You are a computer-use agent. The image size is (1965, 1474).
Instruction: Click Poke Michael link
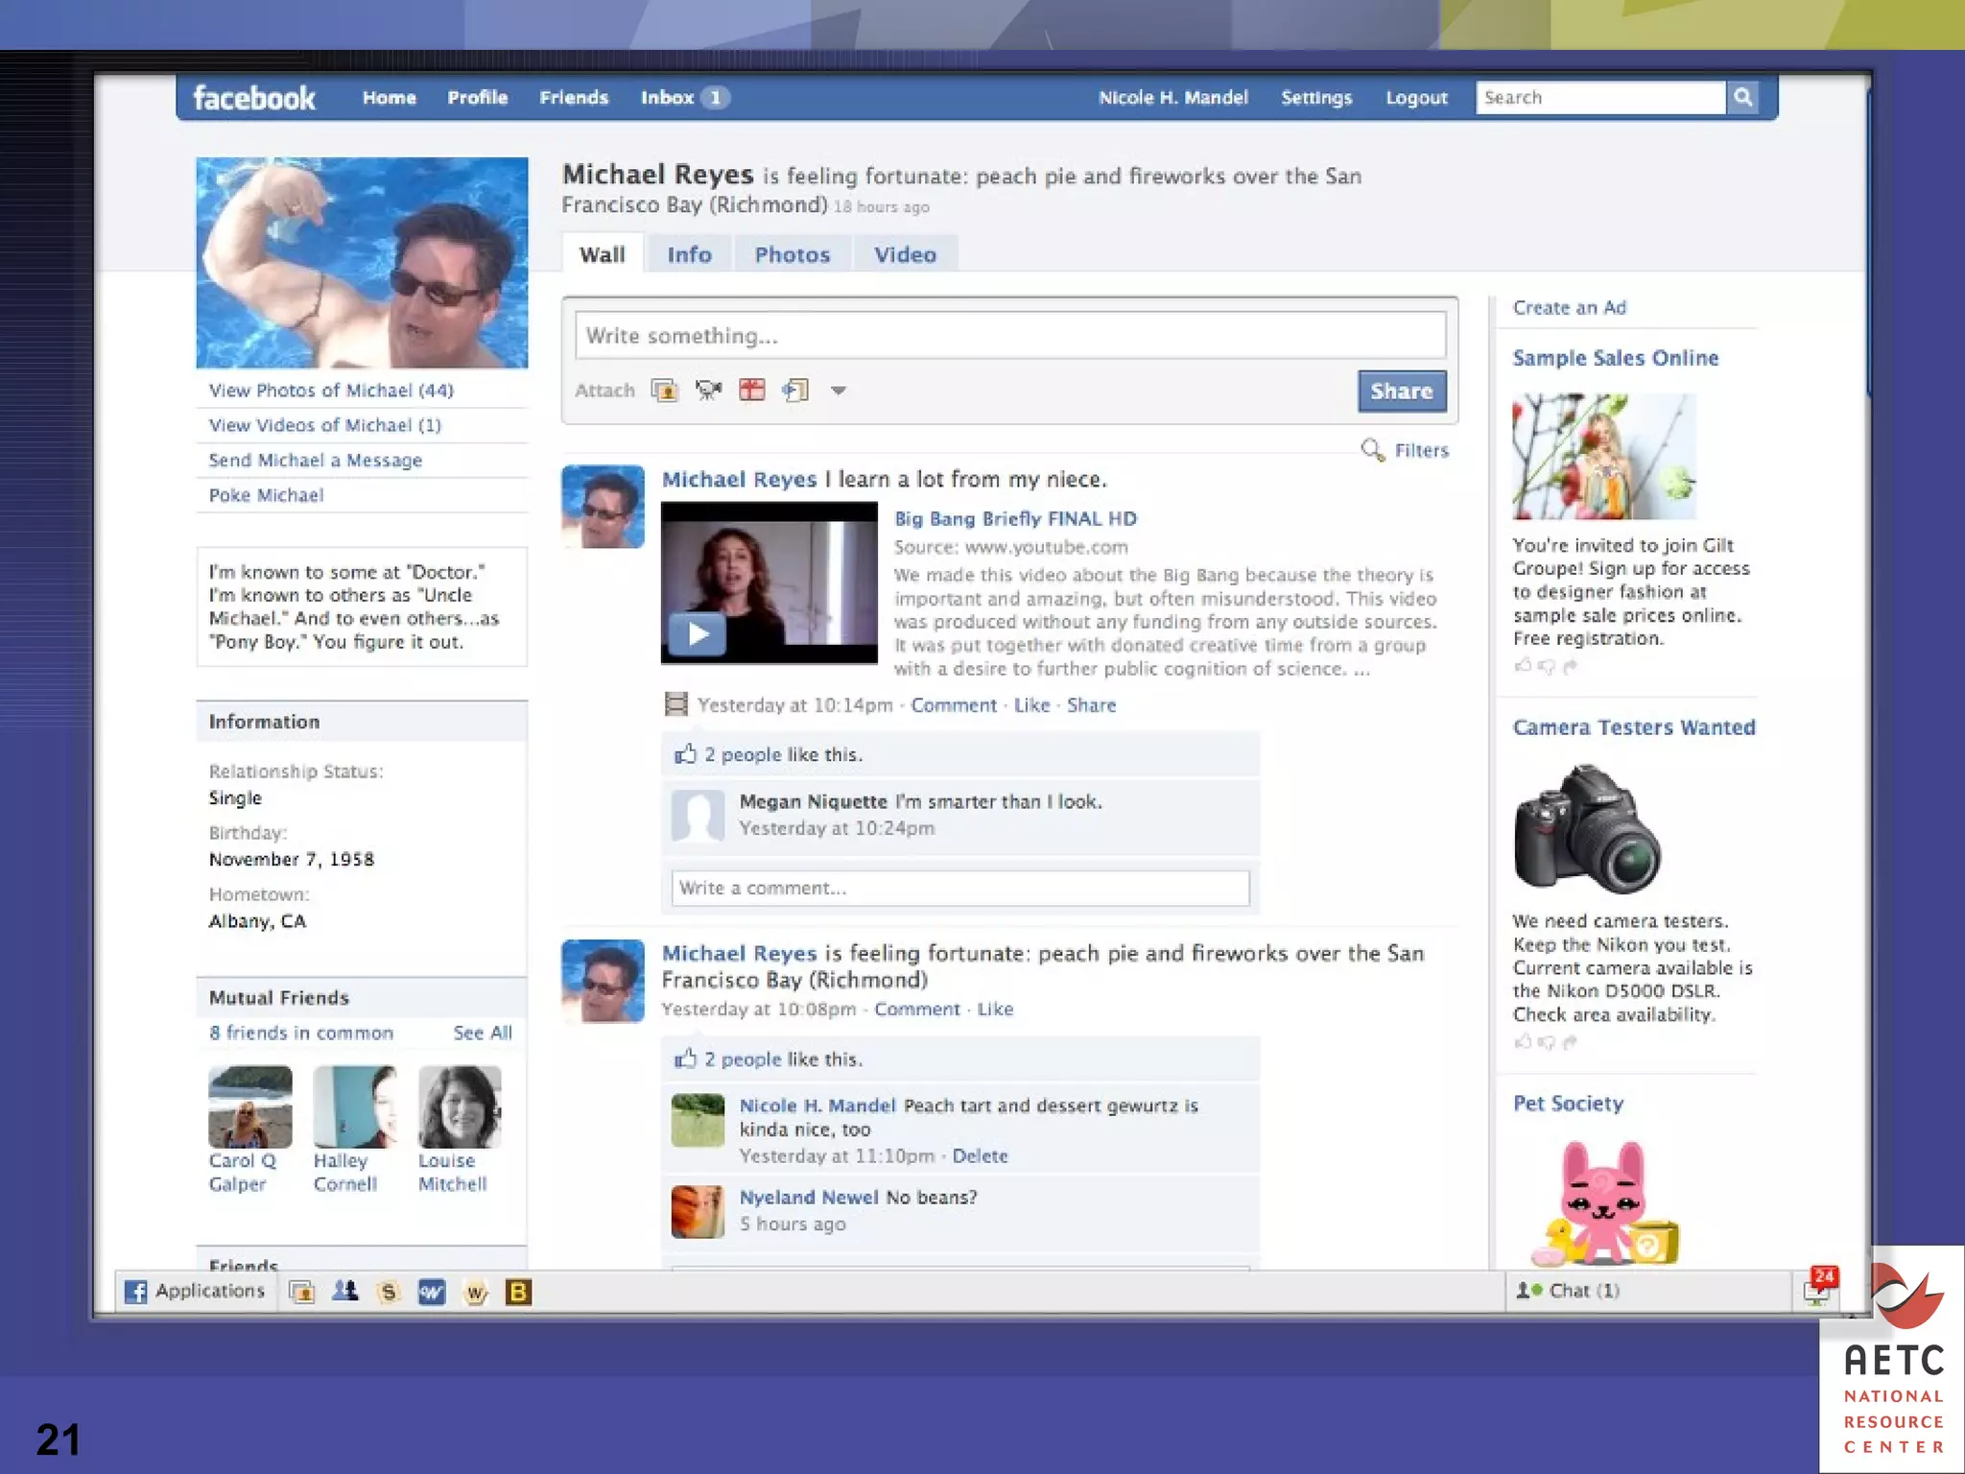pos(267,495)
